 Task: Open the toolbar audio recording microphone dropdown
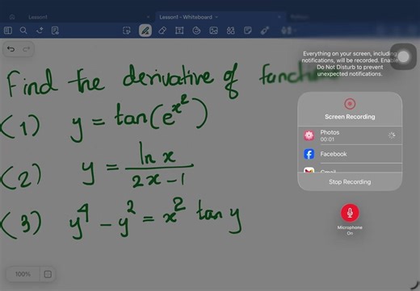[x=288, y=31]
